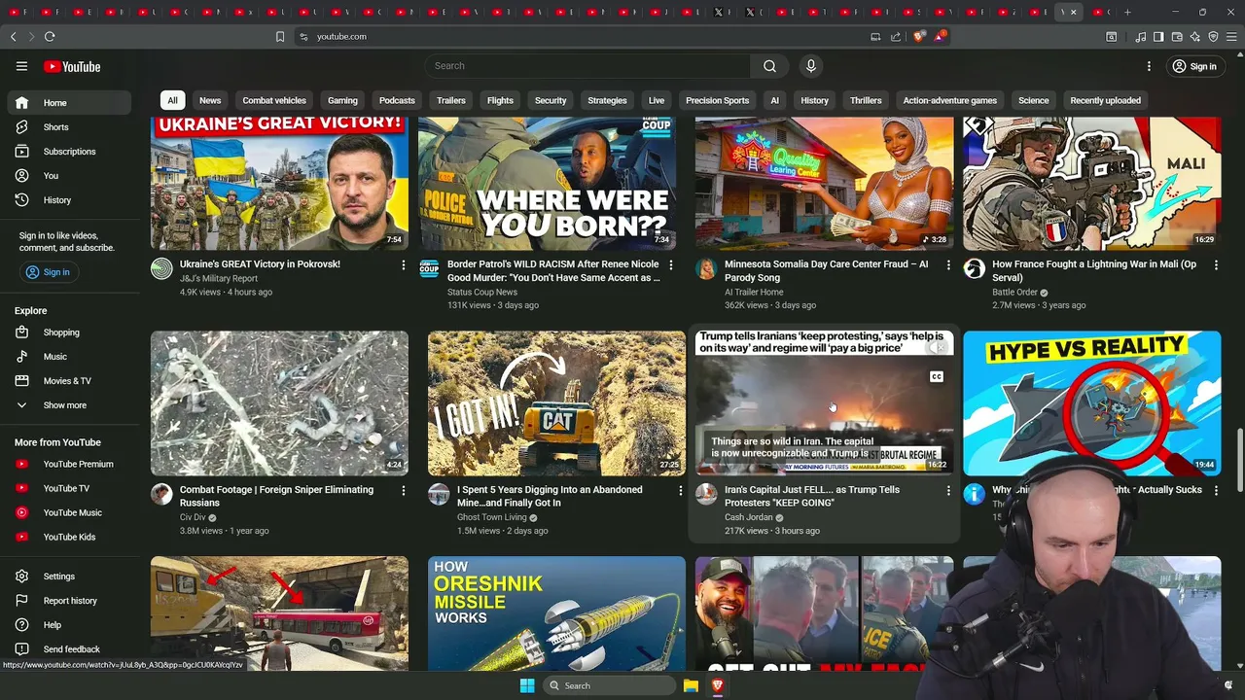
Task: Select the Recently uploaded chip
Action: [x=1105, y=100]
